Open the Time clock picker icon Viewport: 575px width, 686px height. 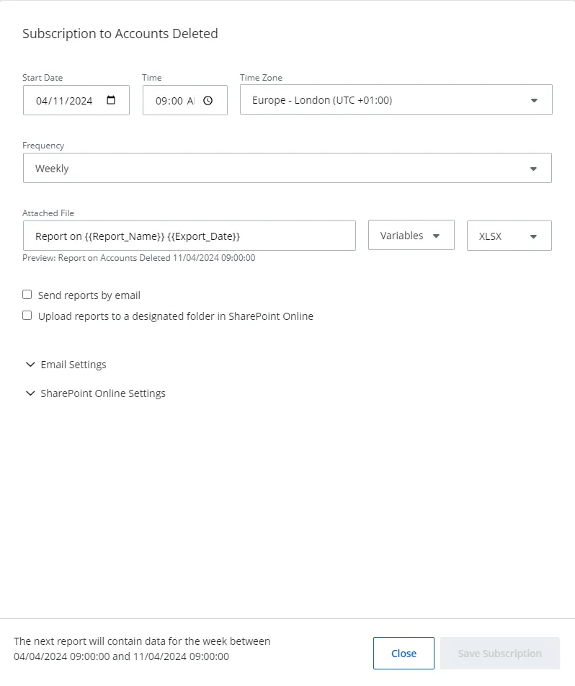[208, 101]
